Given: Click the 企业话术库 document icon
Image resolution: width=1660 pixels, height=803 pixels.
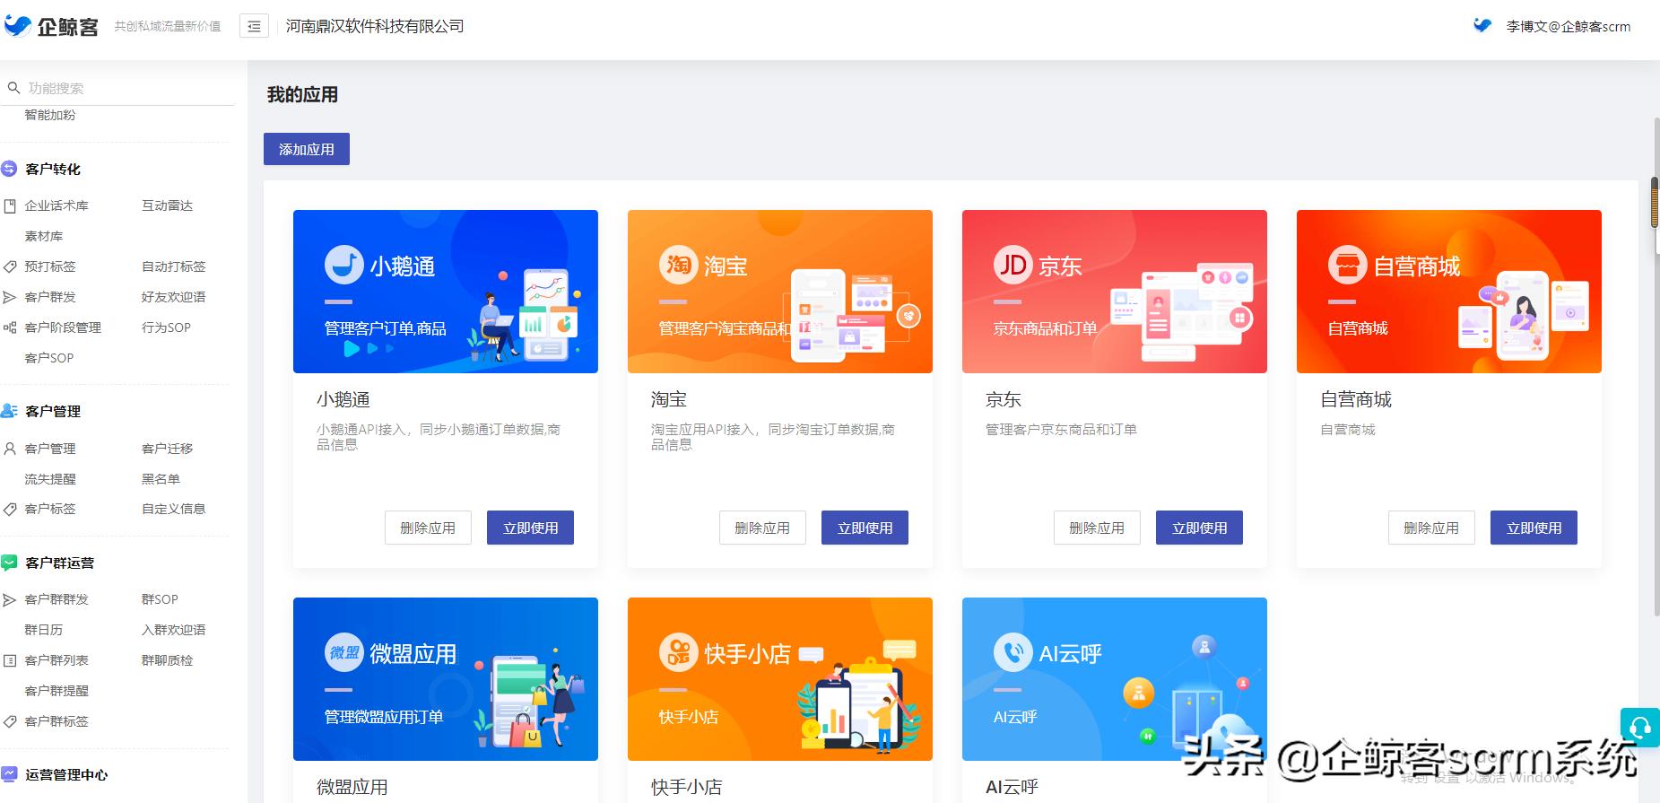Looking at the screenshot, I should [x=10, y=205].
